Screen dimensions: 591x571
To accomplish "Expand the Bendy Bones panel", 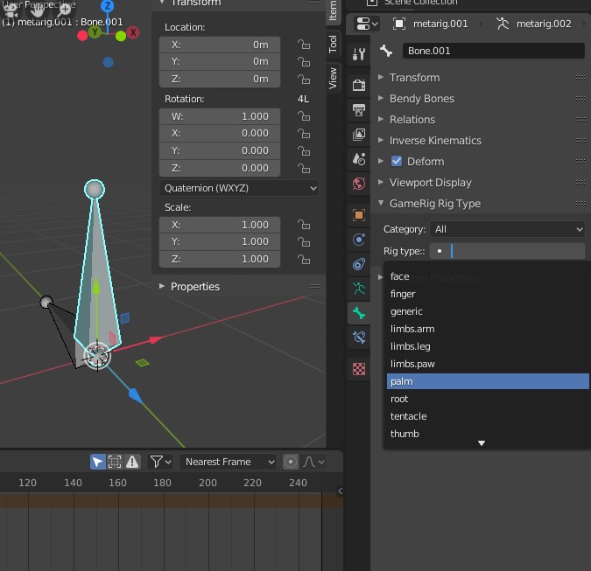I will coord(422,99).
